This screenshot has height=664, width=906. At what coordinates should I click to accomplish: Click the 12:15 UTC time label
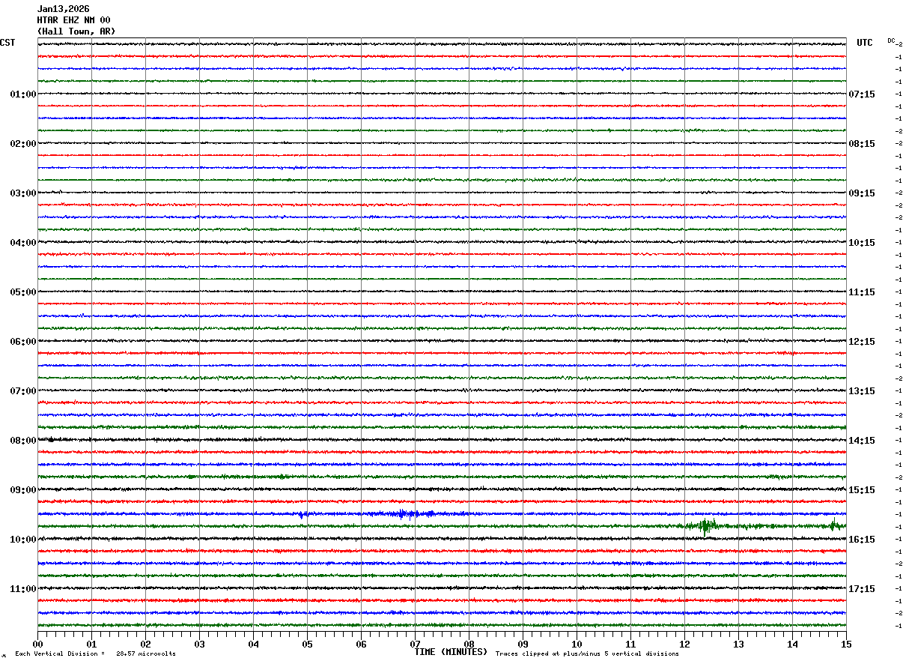pyautogui.click(x=861, y=342)
